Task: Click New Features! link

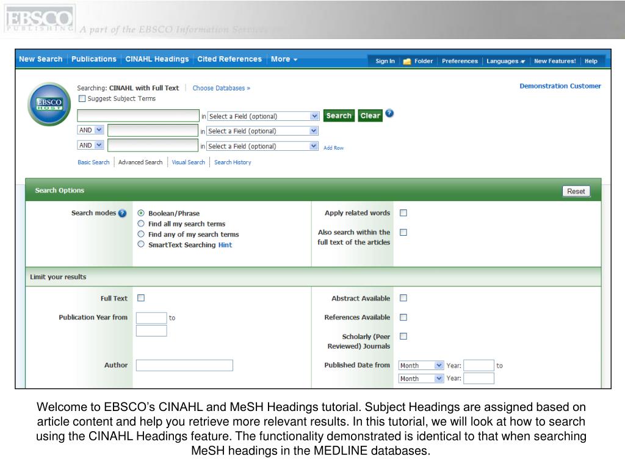Action: tap(555, 61)
